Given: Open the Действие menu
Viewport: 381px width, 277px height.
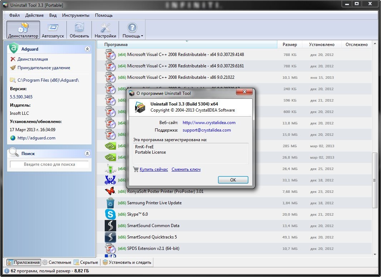Looking at the screenshot, I should 35,15.
